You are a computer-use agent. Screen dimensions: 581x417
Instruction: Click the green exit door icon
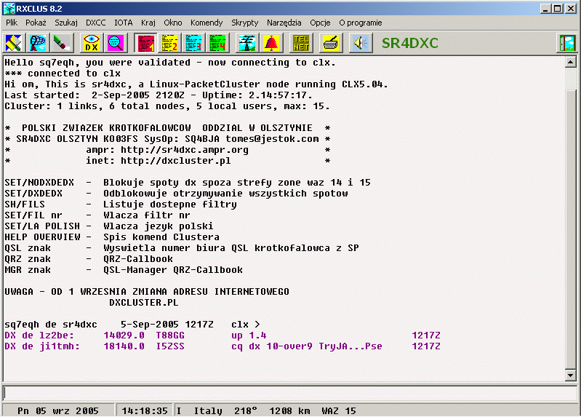pos(566,43)
